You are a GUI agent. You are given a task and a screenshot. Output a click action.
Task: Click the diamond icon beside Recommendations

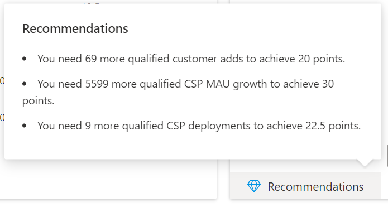coord(254,186)
